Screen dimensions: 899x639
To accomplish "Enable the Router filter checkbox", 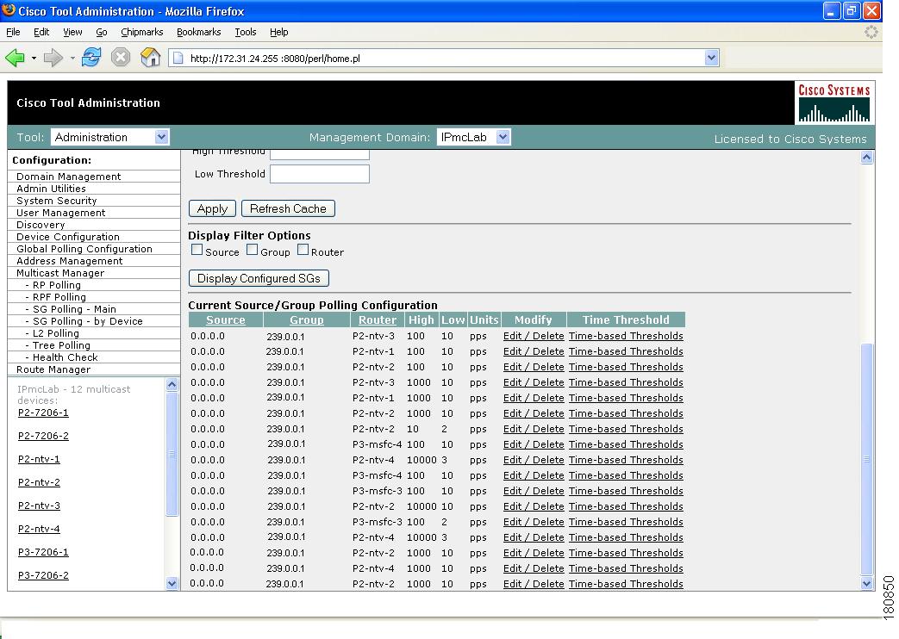I will [303, 250].
